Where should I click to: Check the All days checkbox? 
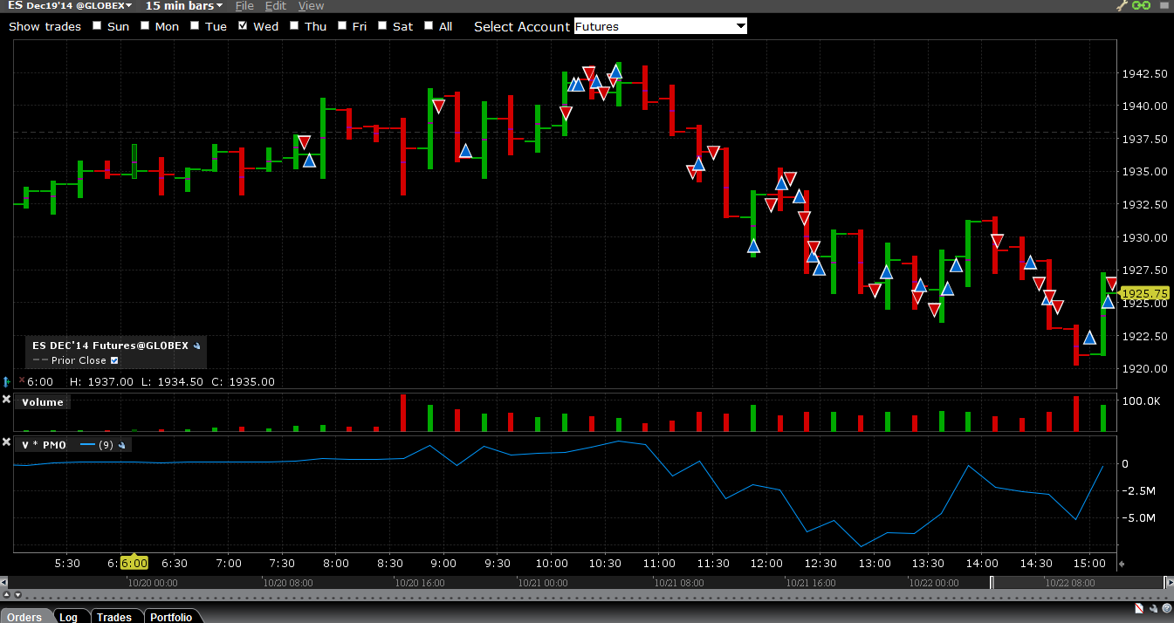click(429, 26)
